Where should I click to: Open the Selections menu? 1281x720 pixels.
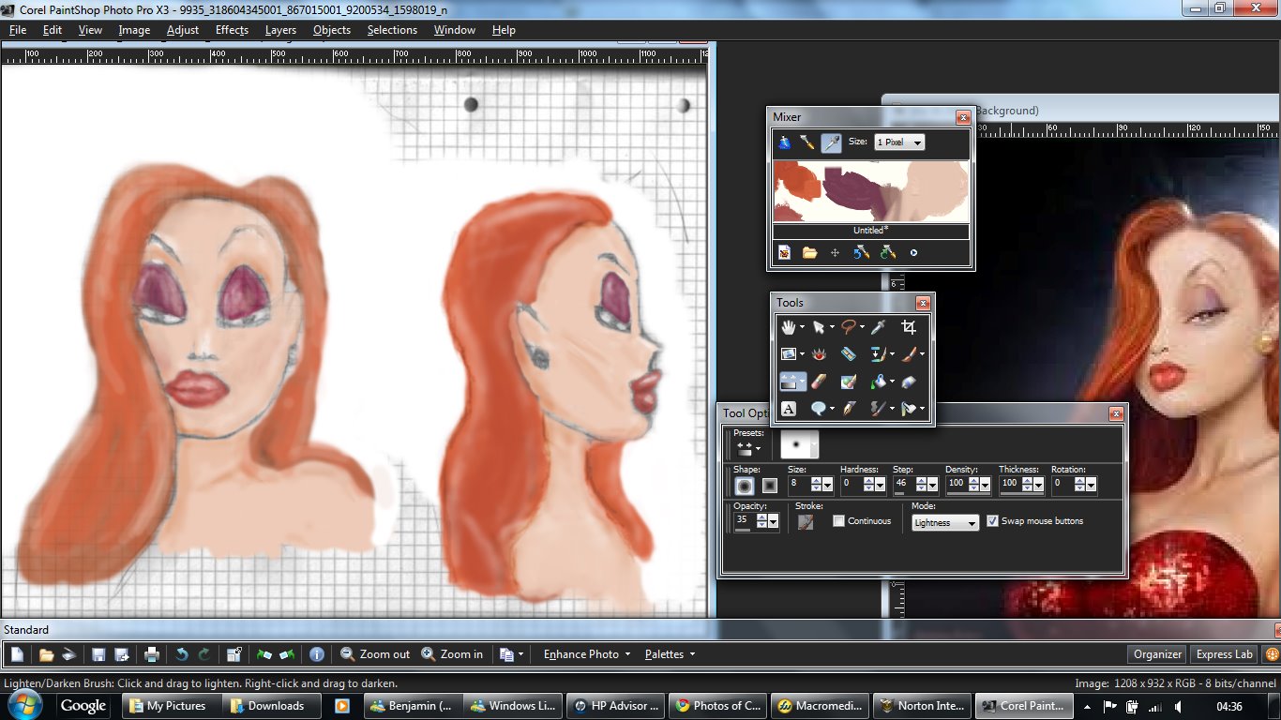click(392, 30)
